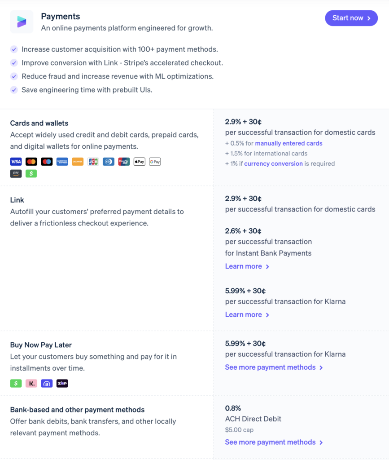
Task: Select the Zip payment icon
Action: (62, 383)
